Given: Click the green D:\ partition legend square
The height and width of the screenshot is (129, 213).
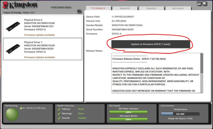Looking at the screenshot, I should coord(21,108).
